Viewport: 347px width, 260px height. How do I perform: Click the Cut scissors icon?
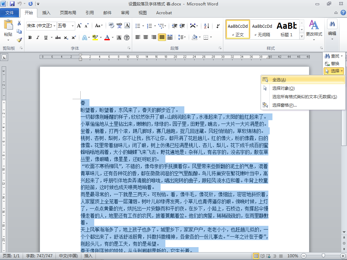tap(19, 23)
